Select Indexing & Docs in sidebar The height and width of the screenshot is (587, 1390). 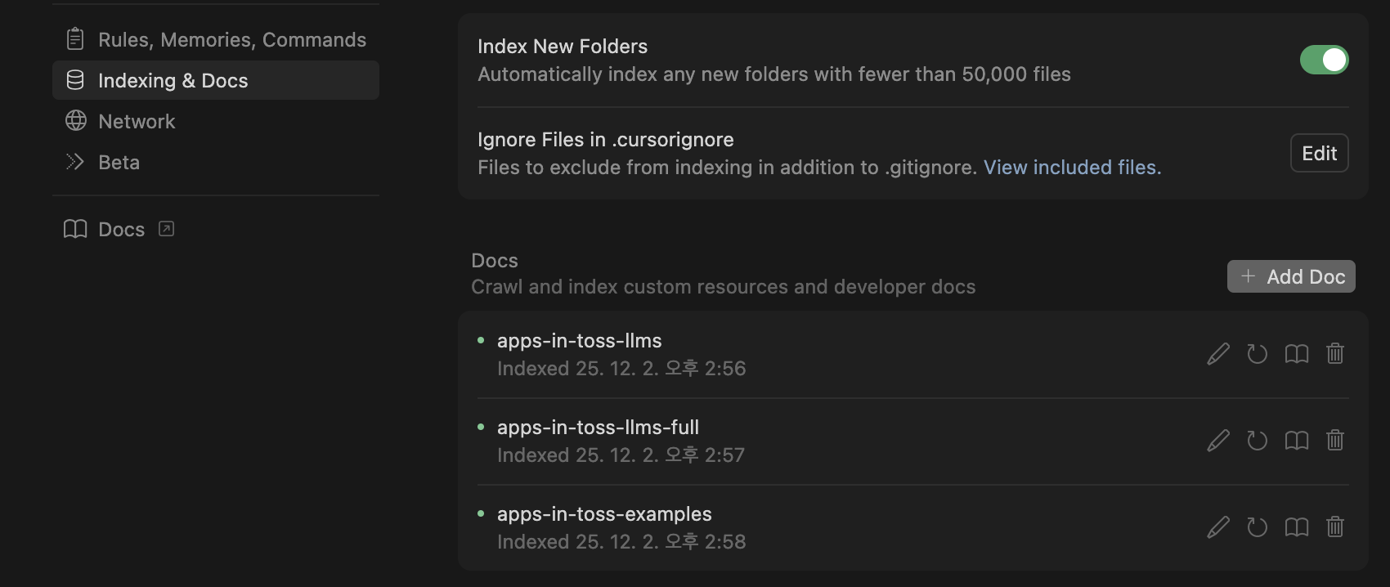216,80
